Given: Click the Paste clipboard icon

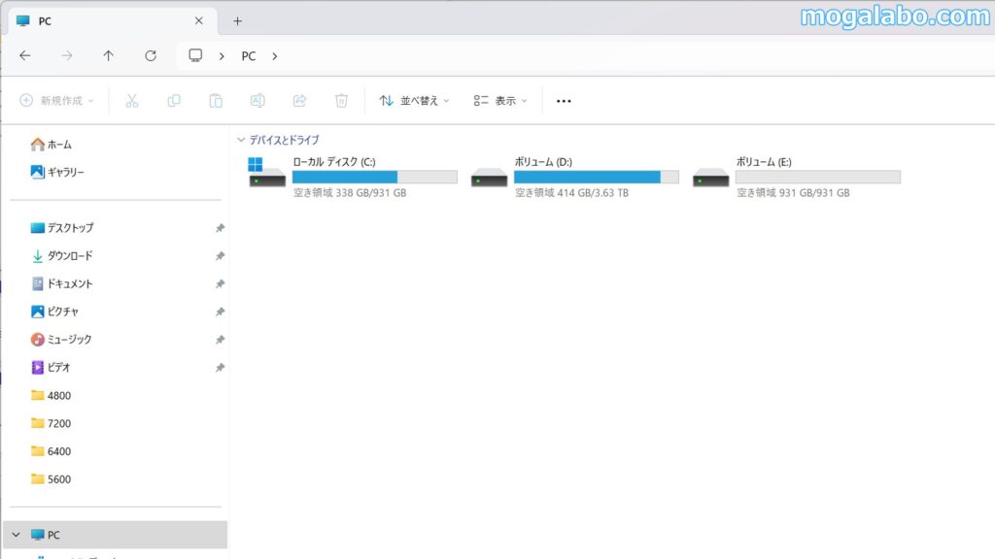Looking at the screenshot, I should [x=216, y=100].
